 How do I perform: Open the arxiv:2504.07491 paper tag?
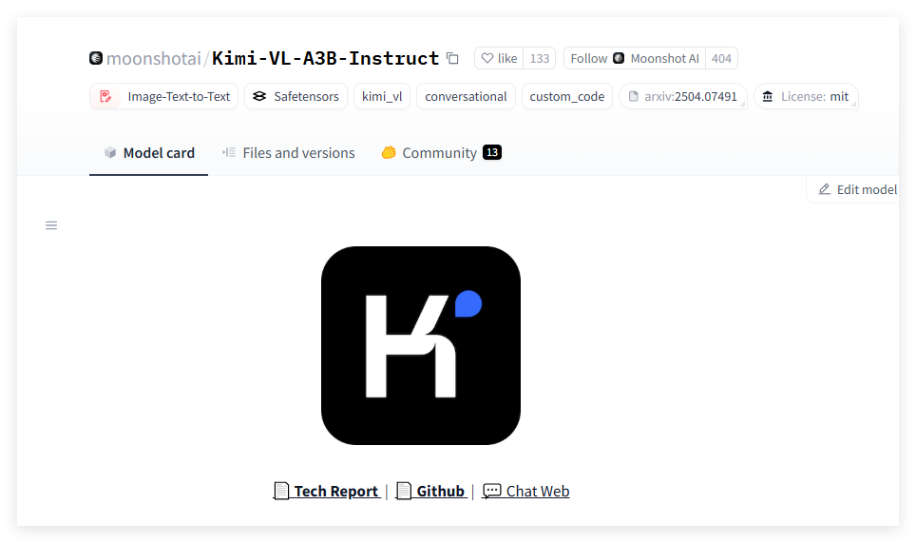(683, 96)
